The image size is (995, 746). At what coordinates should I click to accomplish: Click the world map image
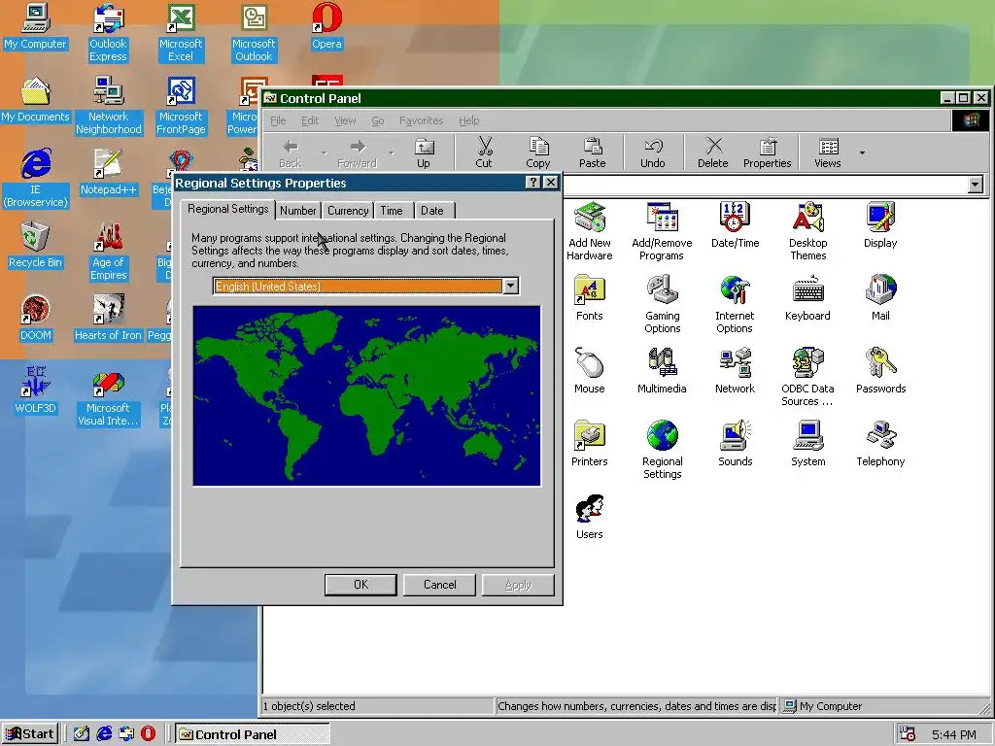pyautogui.click(x=366, y=396)
